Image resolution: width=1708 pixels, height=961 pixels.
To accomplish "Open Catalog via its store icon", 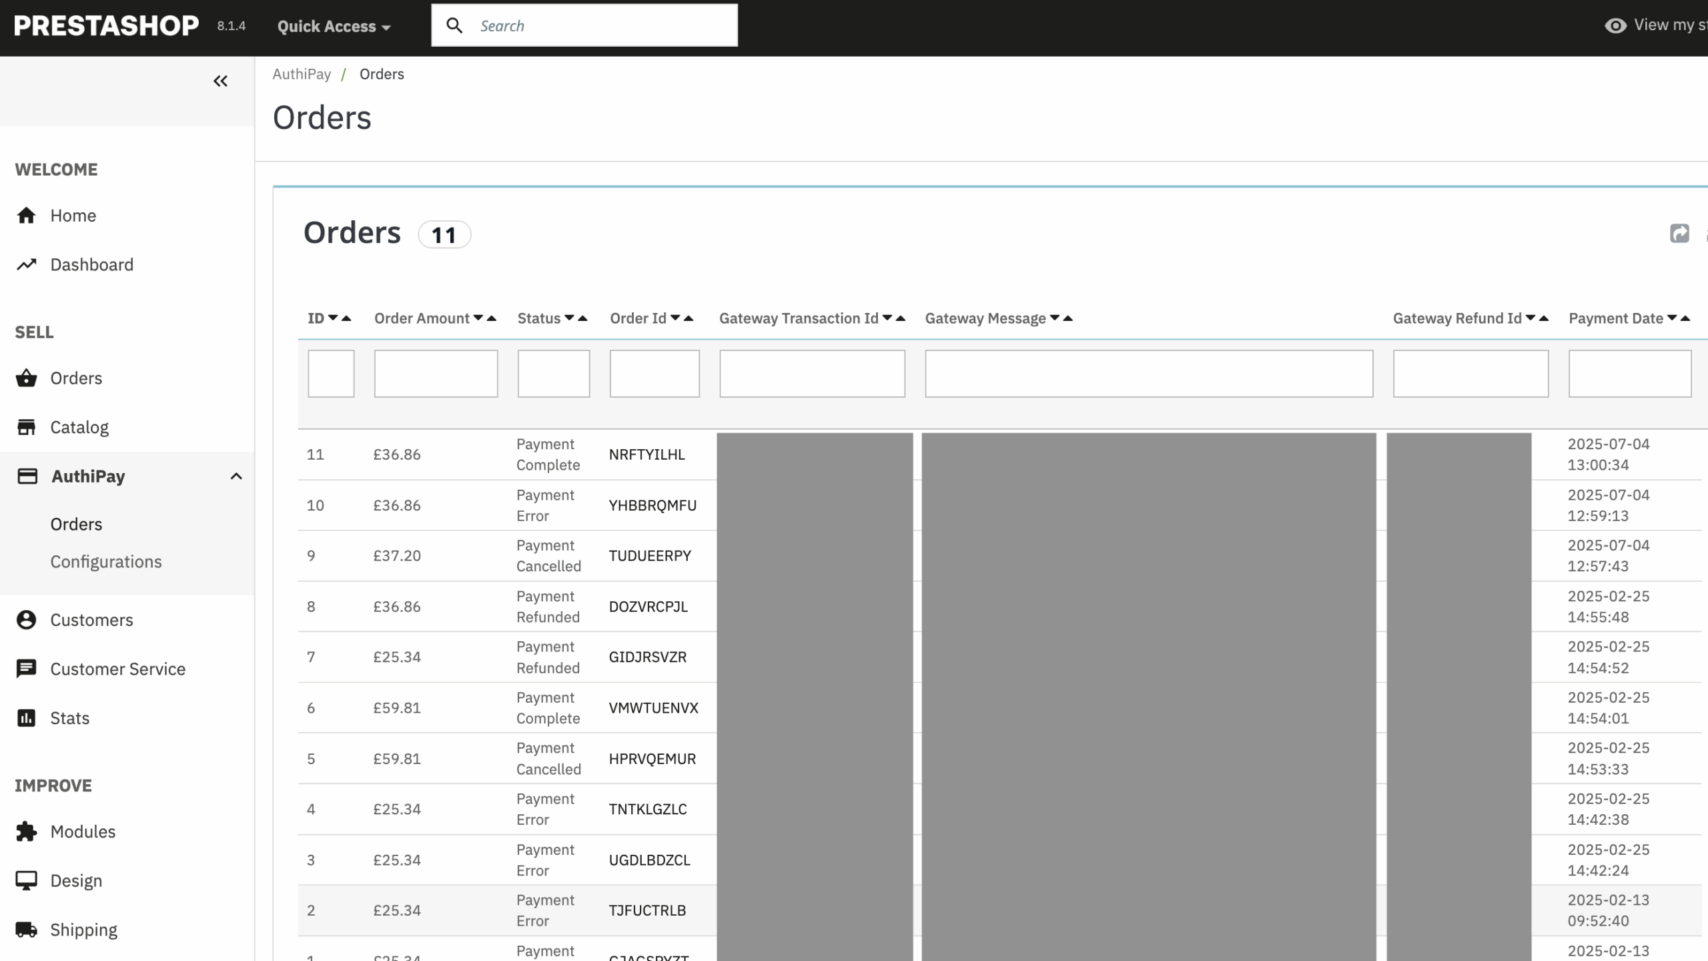I will click(x=26, y=427).
